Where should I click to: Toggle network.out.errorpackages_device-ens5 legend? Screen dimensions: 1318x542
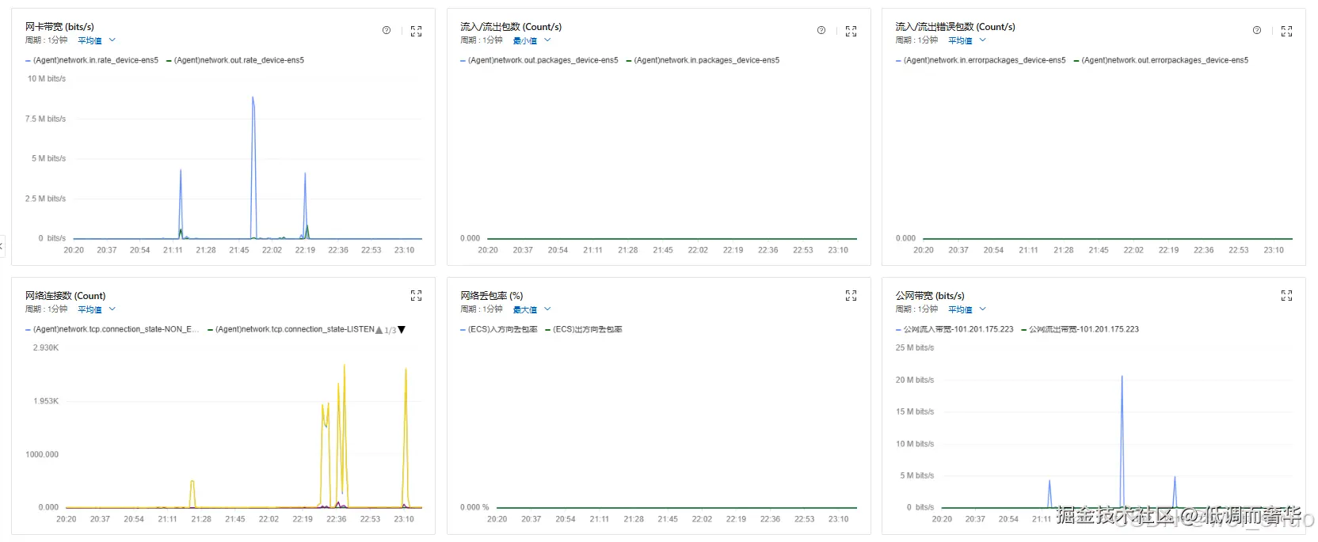[1161, 60]
